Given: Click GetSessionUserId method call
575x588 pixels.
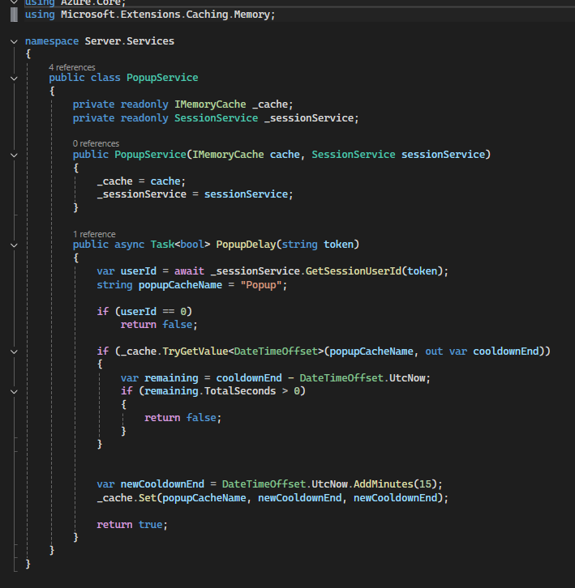Looking at the screenshot, I should 353,271.
